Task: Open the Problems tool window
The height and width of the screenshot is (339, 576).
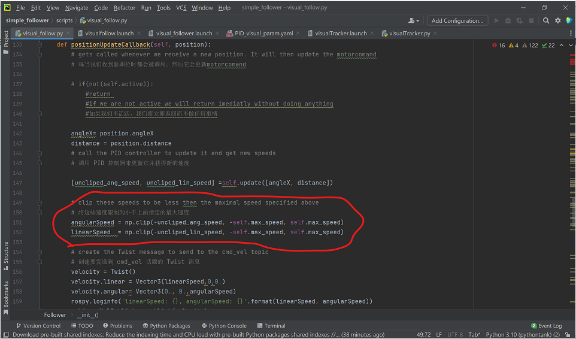Action: tap(117, 326)
